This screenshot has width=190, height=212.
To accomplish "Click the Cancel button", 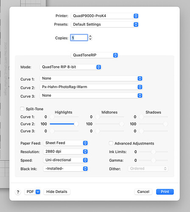I will pyautogui.click(x=143, y=192).
